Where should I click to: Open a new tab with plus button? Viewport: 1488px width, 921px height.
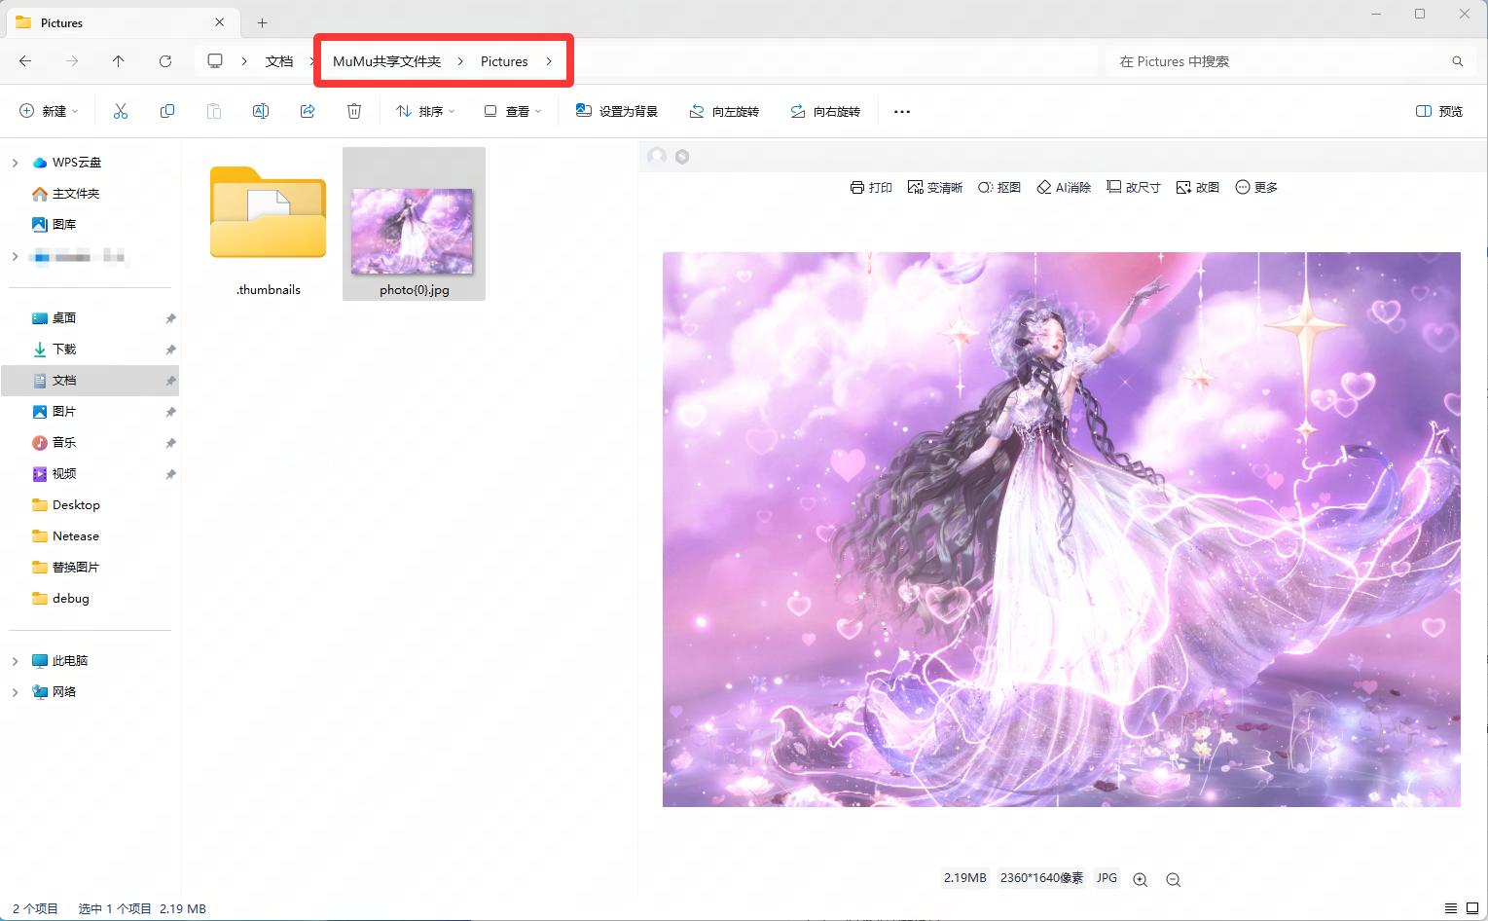263,22
